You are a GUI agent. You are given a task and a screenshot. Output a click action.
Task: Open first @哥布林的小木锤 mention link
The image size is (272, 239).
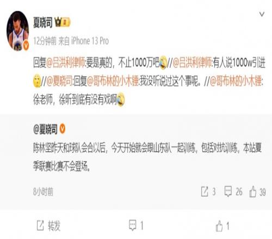pyautogui.click(x=113, y=81)
